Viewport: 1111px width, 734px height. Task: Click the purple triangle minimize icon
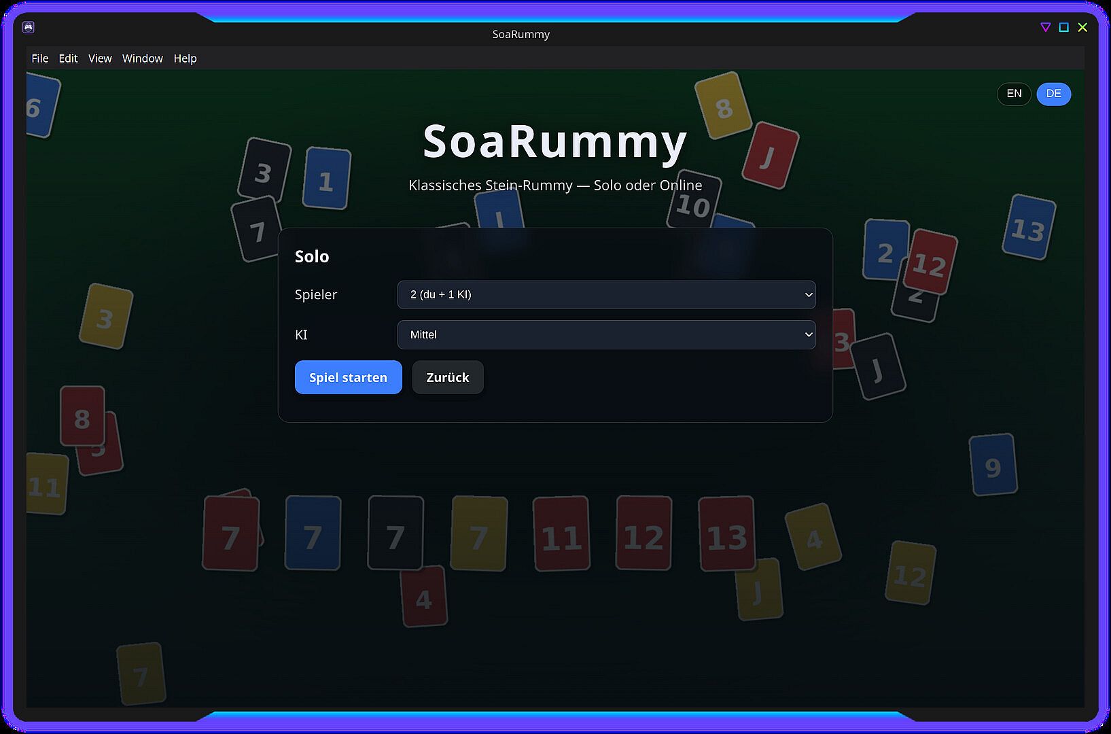(x=1046, y=27)
